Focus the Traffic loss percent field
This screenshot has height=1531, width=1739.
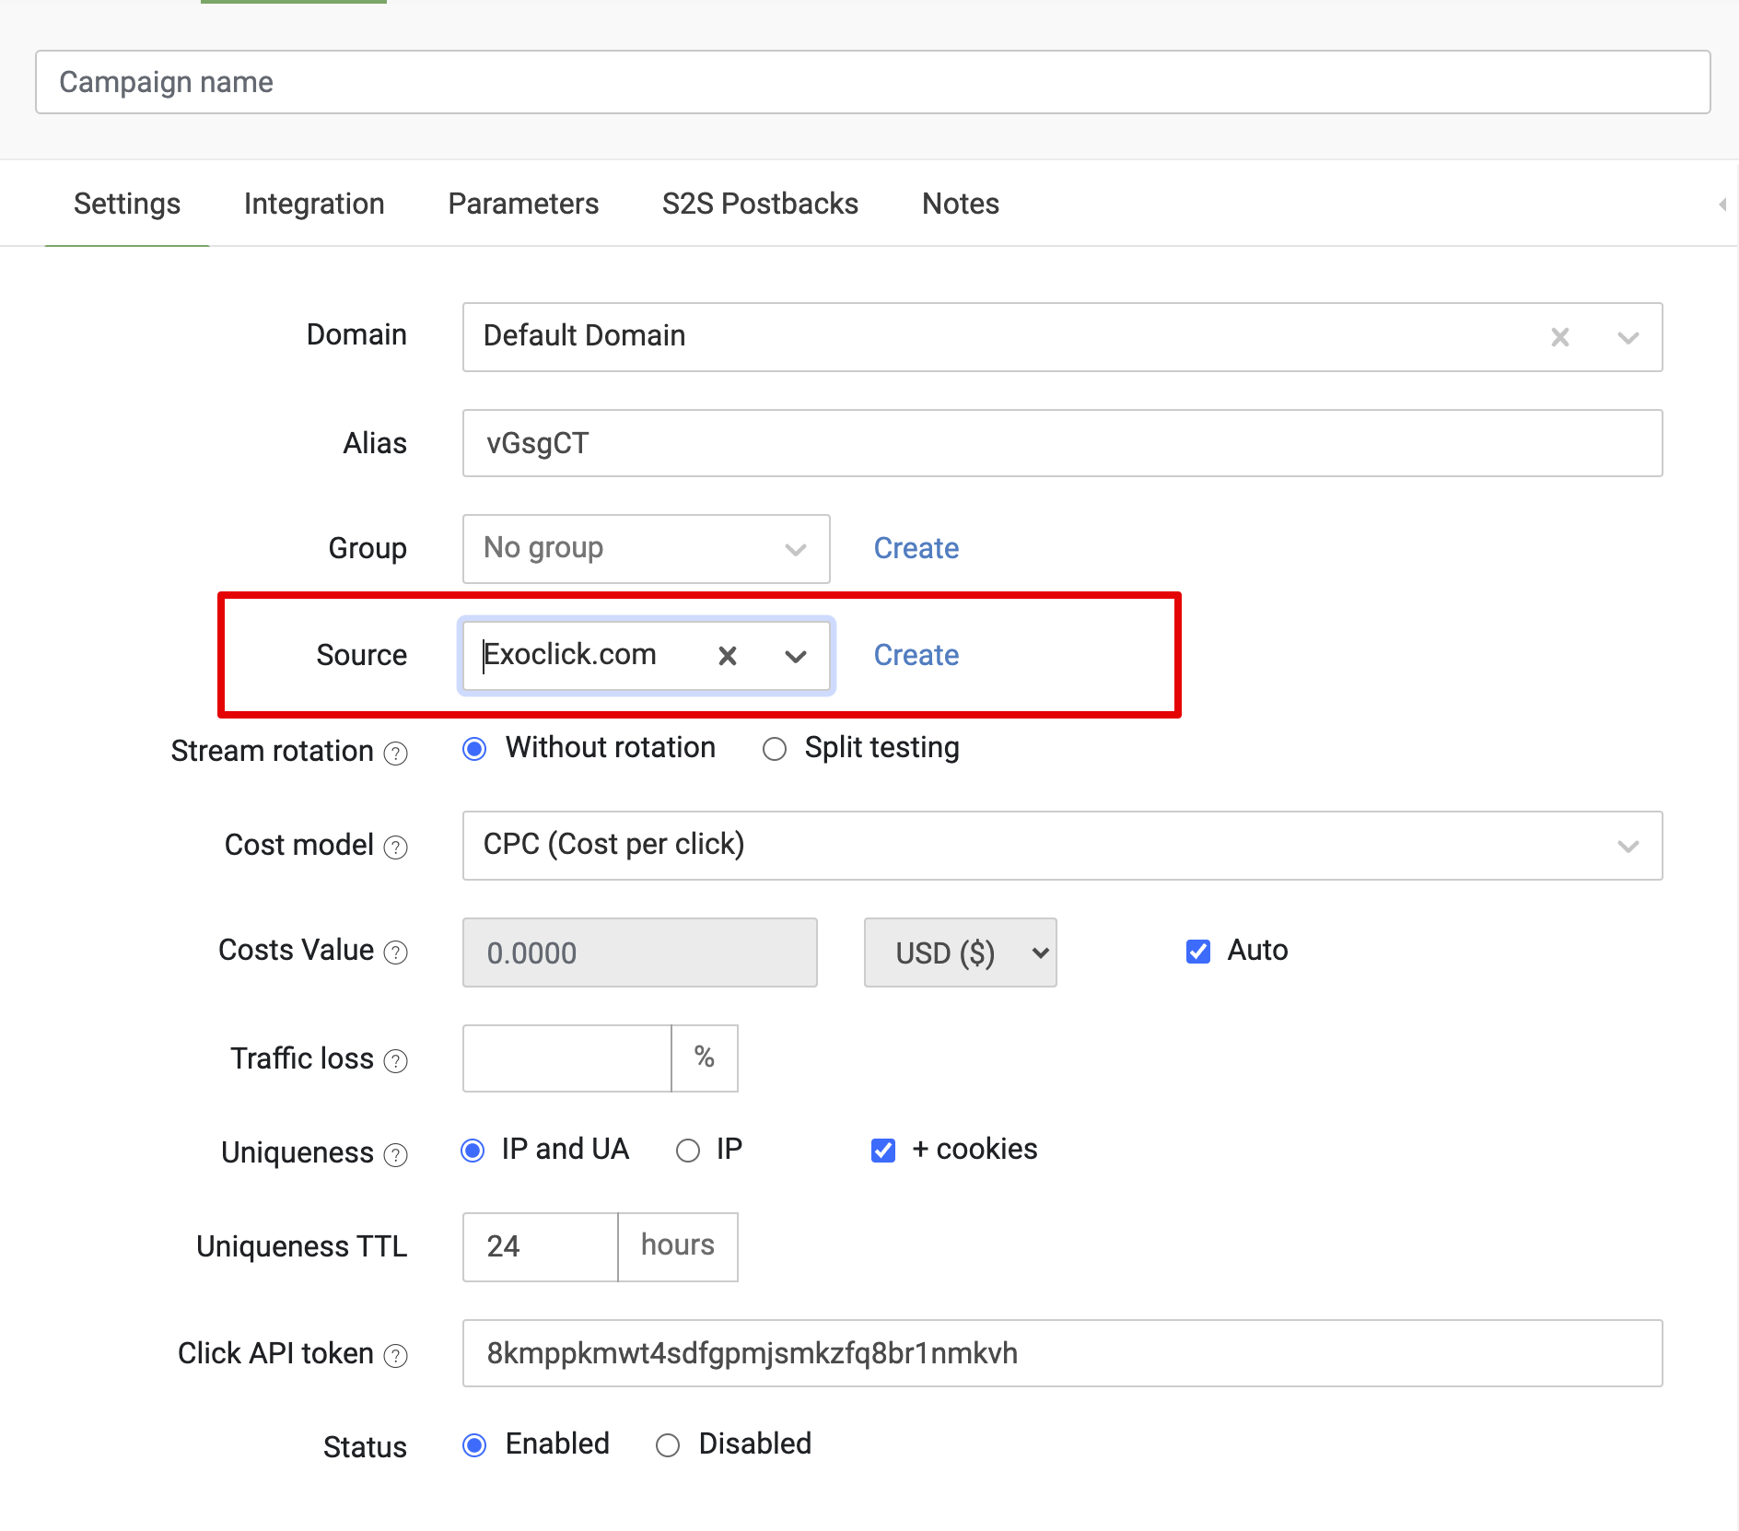pos(566,1058)
